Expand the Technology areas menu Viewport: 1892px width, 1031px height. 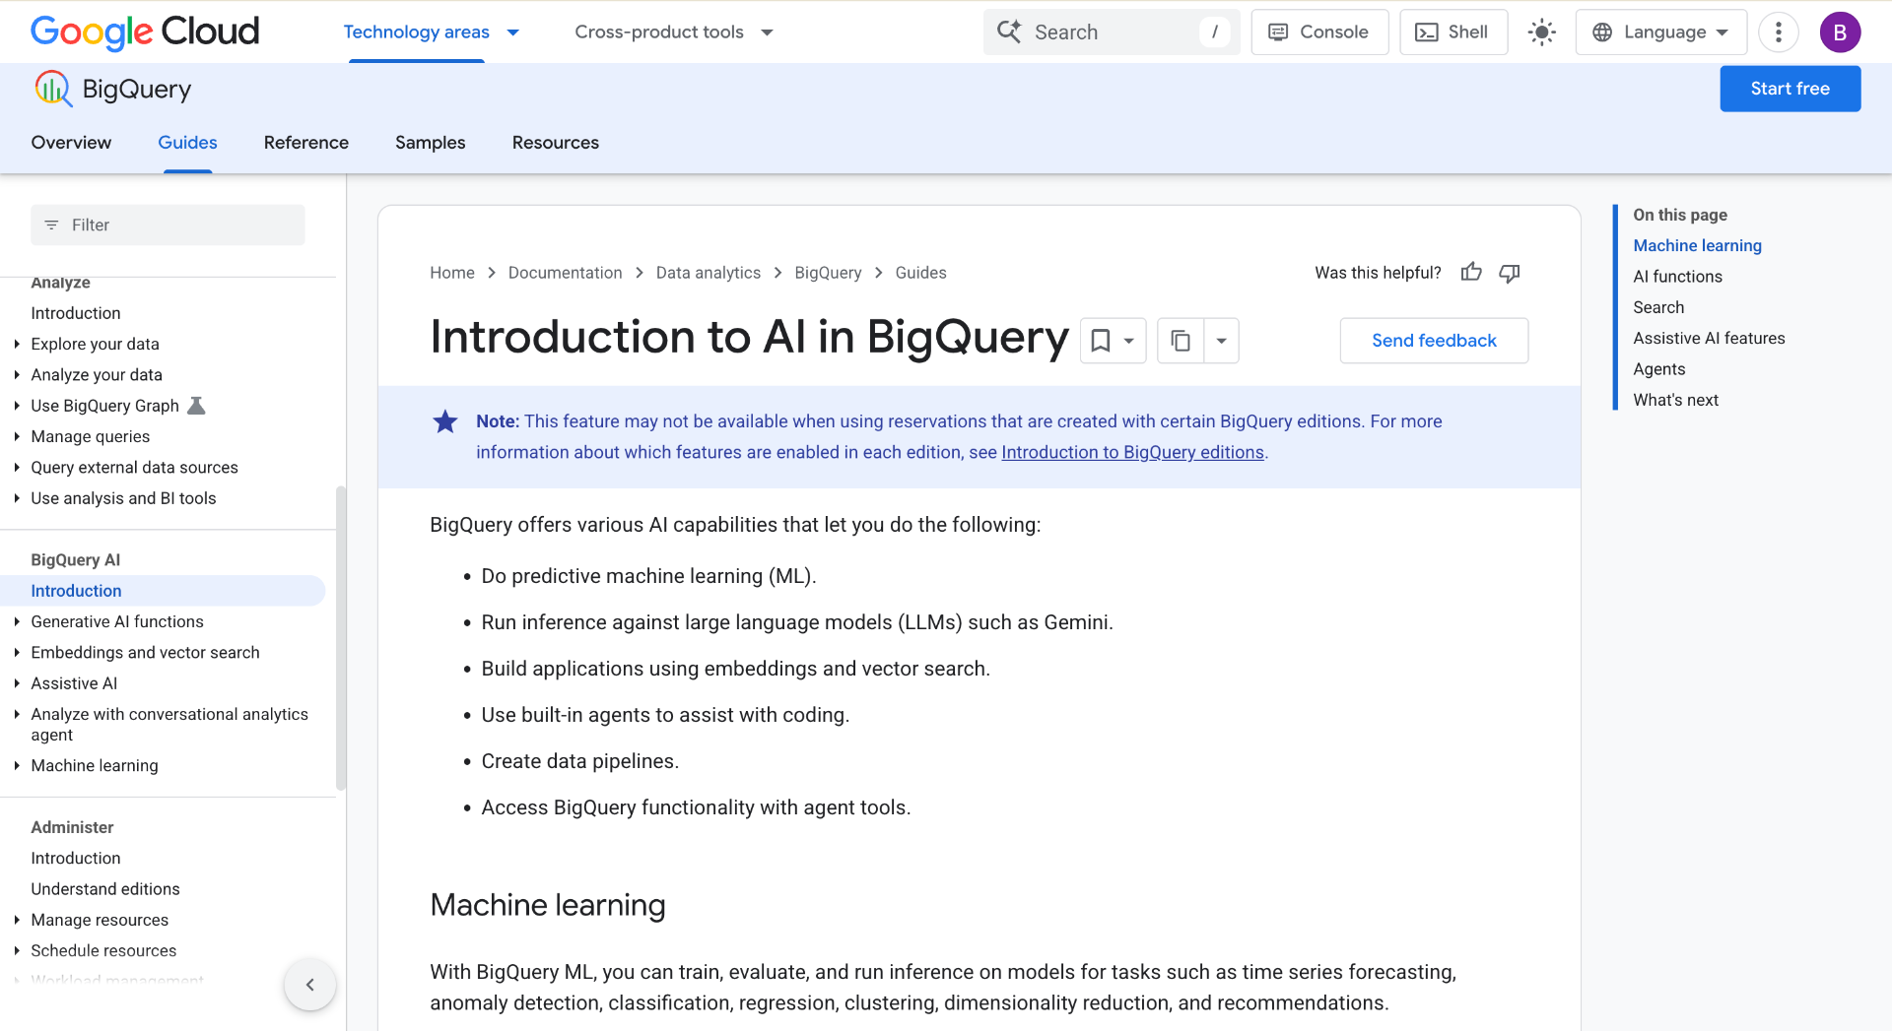[432, 32]
